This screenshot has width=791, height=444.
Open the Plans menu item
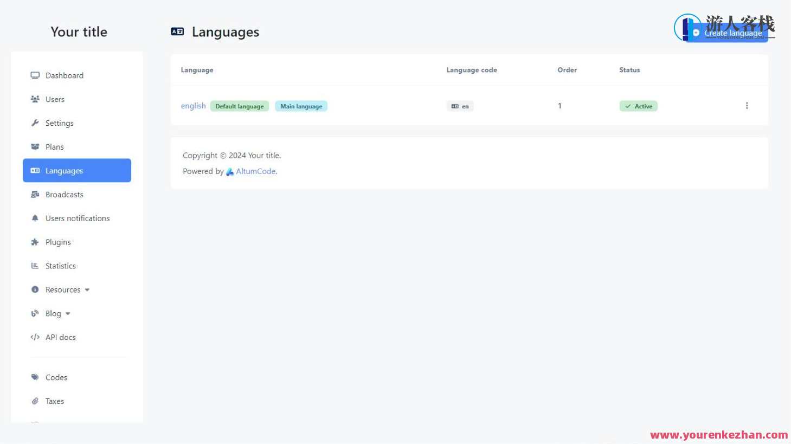[54, 147]
